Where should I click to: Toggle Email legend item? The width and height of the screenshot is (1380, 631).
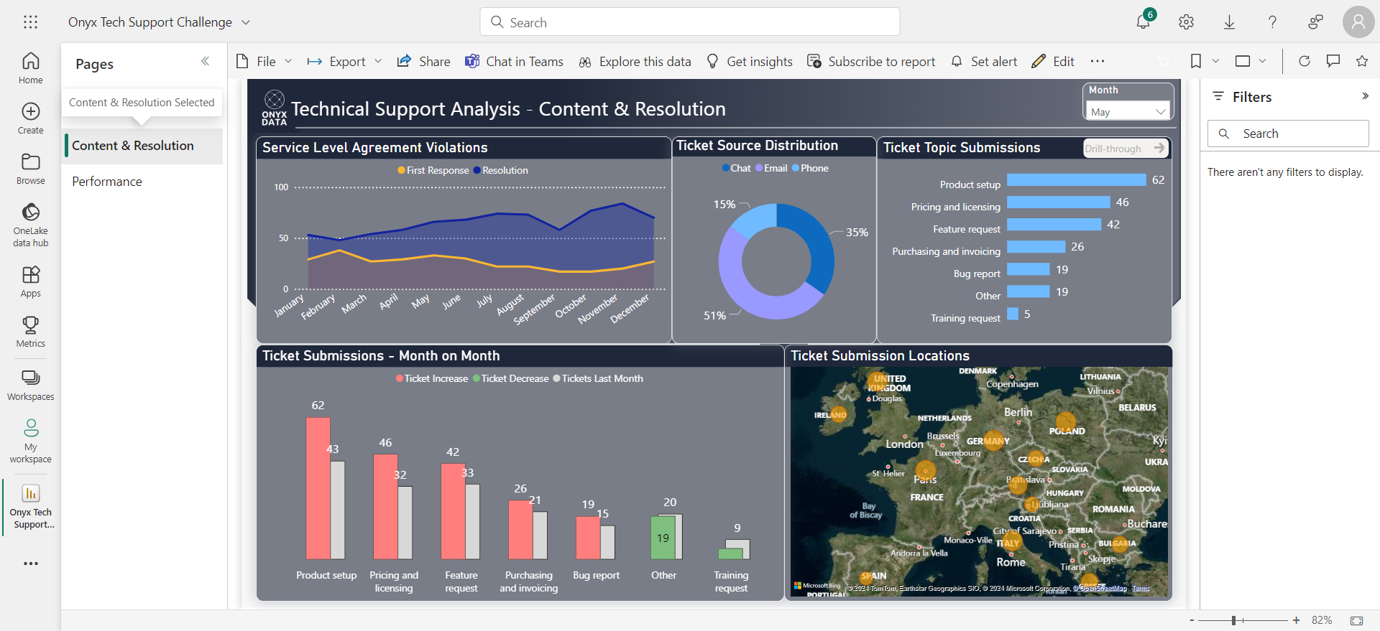pyautogui.click(x=771, y=168)
